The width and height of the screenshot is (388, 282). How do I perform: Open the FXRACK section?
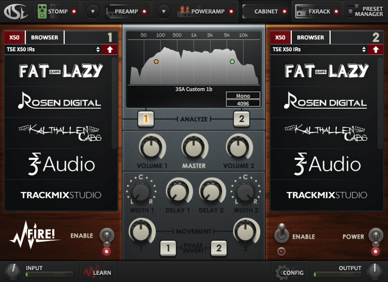click(319, 11)
